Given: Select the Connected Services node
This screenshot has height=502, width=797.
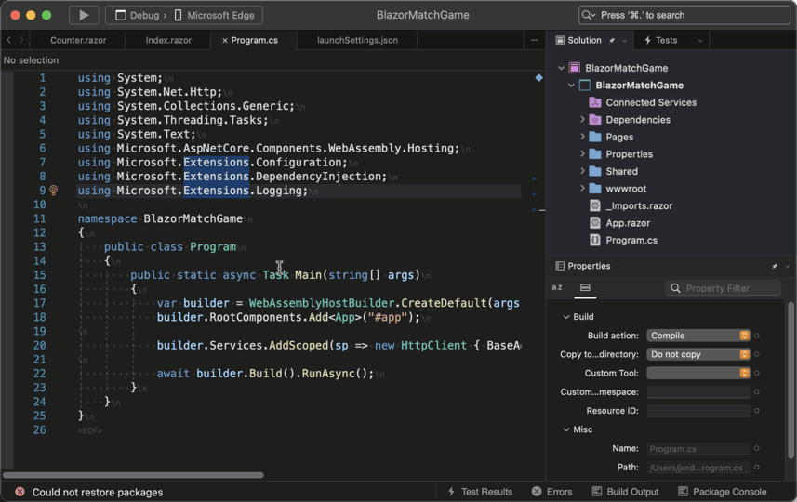Looking at the screenshot, I should [651, 102].
